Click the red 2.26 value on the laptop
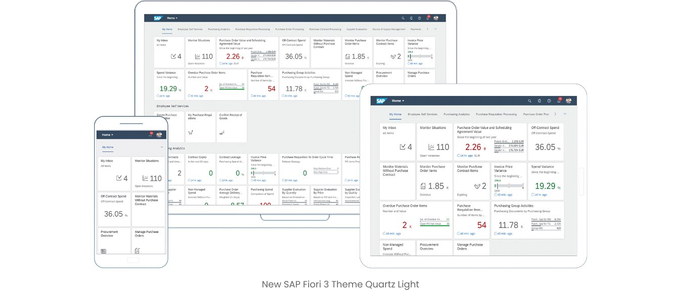This screenshot has height=296, width=683. [x=233, y=57]
